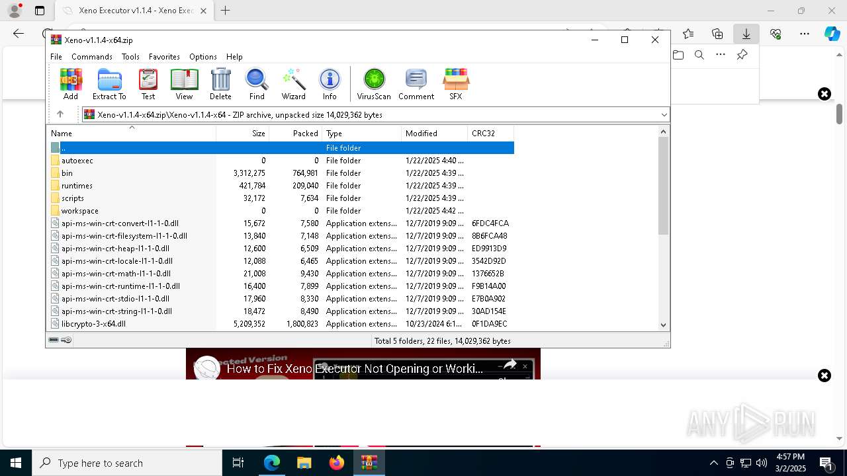The width and height of the screenshot is (847, 476).
Task: Sort by the Type column header
Action: pyautogui.click(x=362, y=133)
